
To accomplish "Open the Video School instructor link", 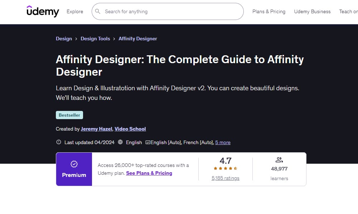I will [130, 129].
